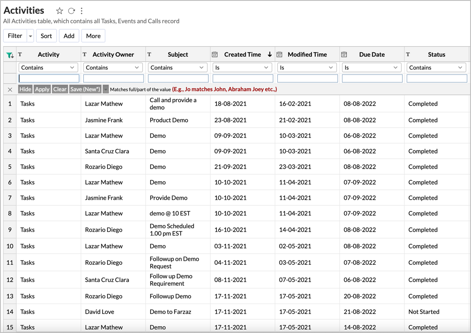Image resolution: width=471 pixels, height=333 pixels.
Task: Mark Activities as favorite with star icon
Action: 60,11
